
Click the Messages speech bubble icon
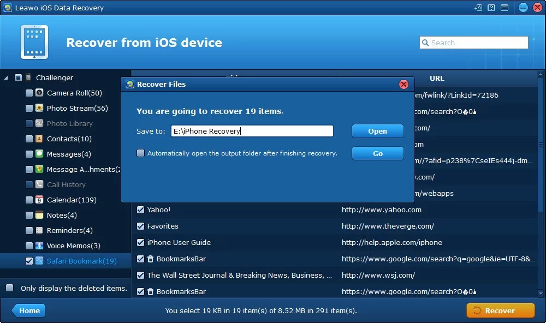[39, 154]
